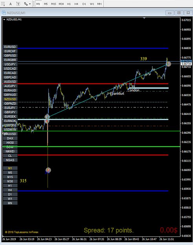
Task: Open the EURCHF symbol button
Action: pyautogui.click(x=10, y=51)
